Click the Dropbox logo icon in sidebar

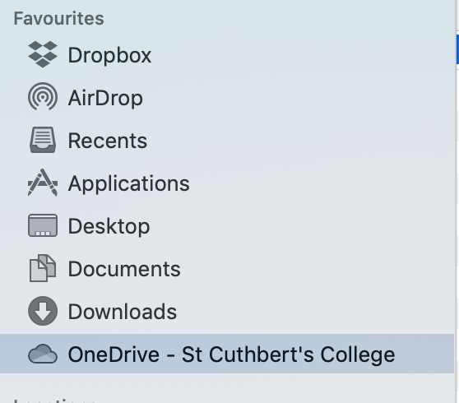(43, 54)
